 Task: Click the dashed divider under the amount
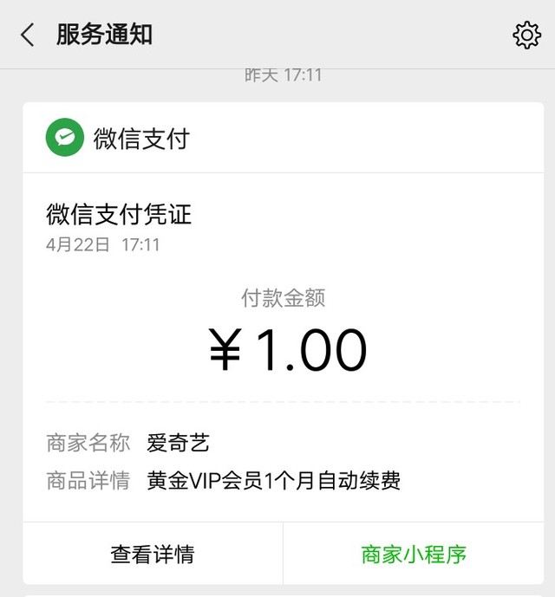283,402
